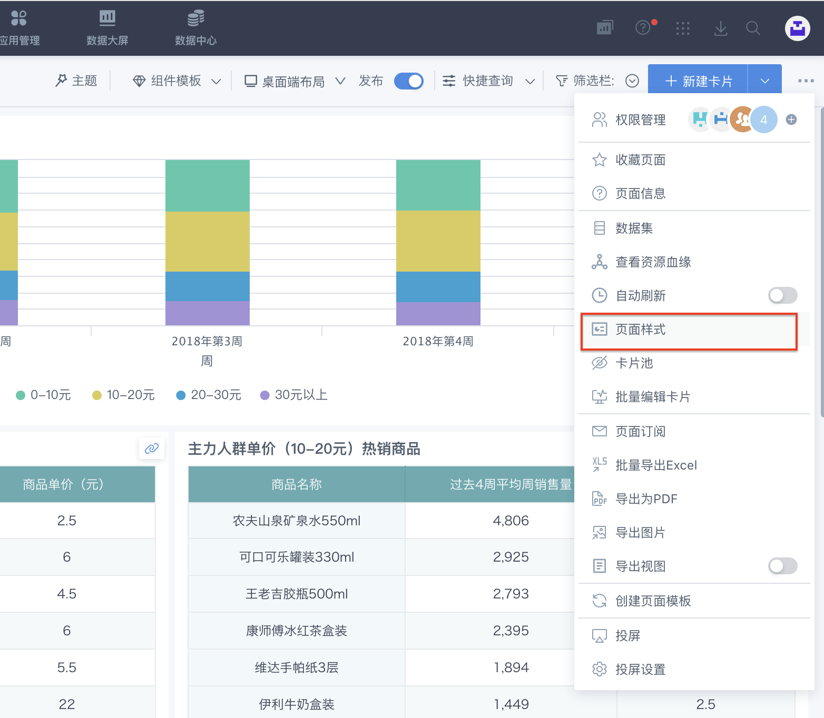Select 批量编辑卡片 from the menu
This screenshot has width=824, height=718.
(694, 396)
